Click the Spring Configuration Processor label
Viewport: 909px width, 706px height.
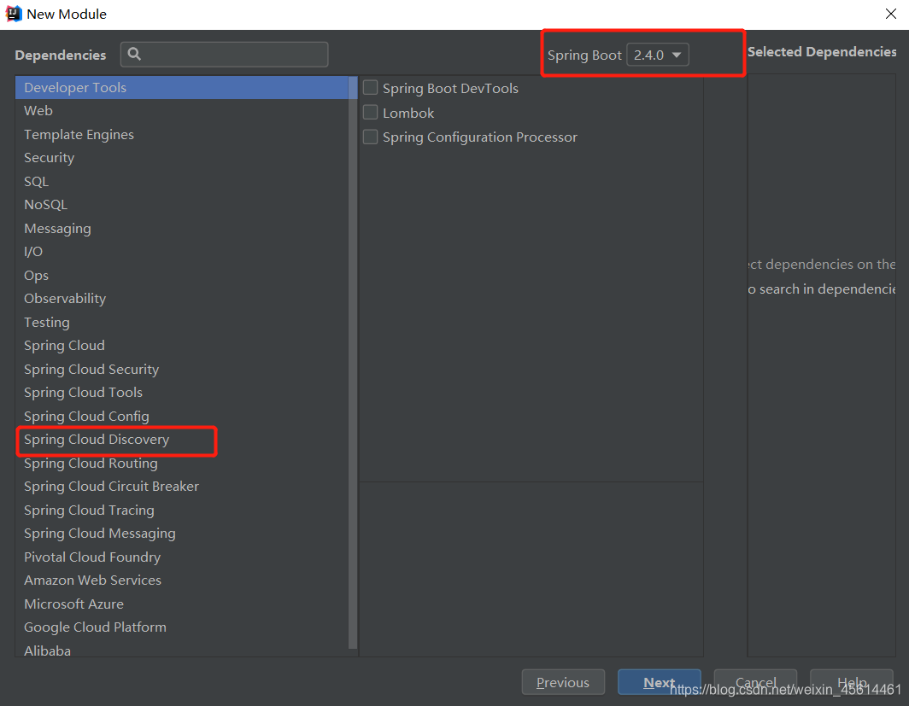[x=480, y=137]
